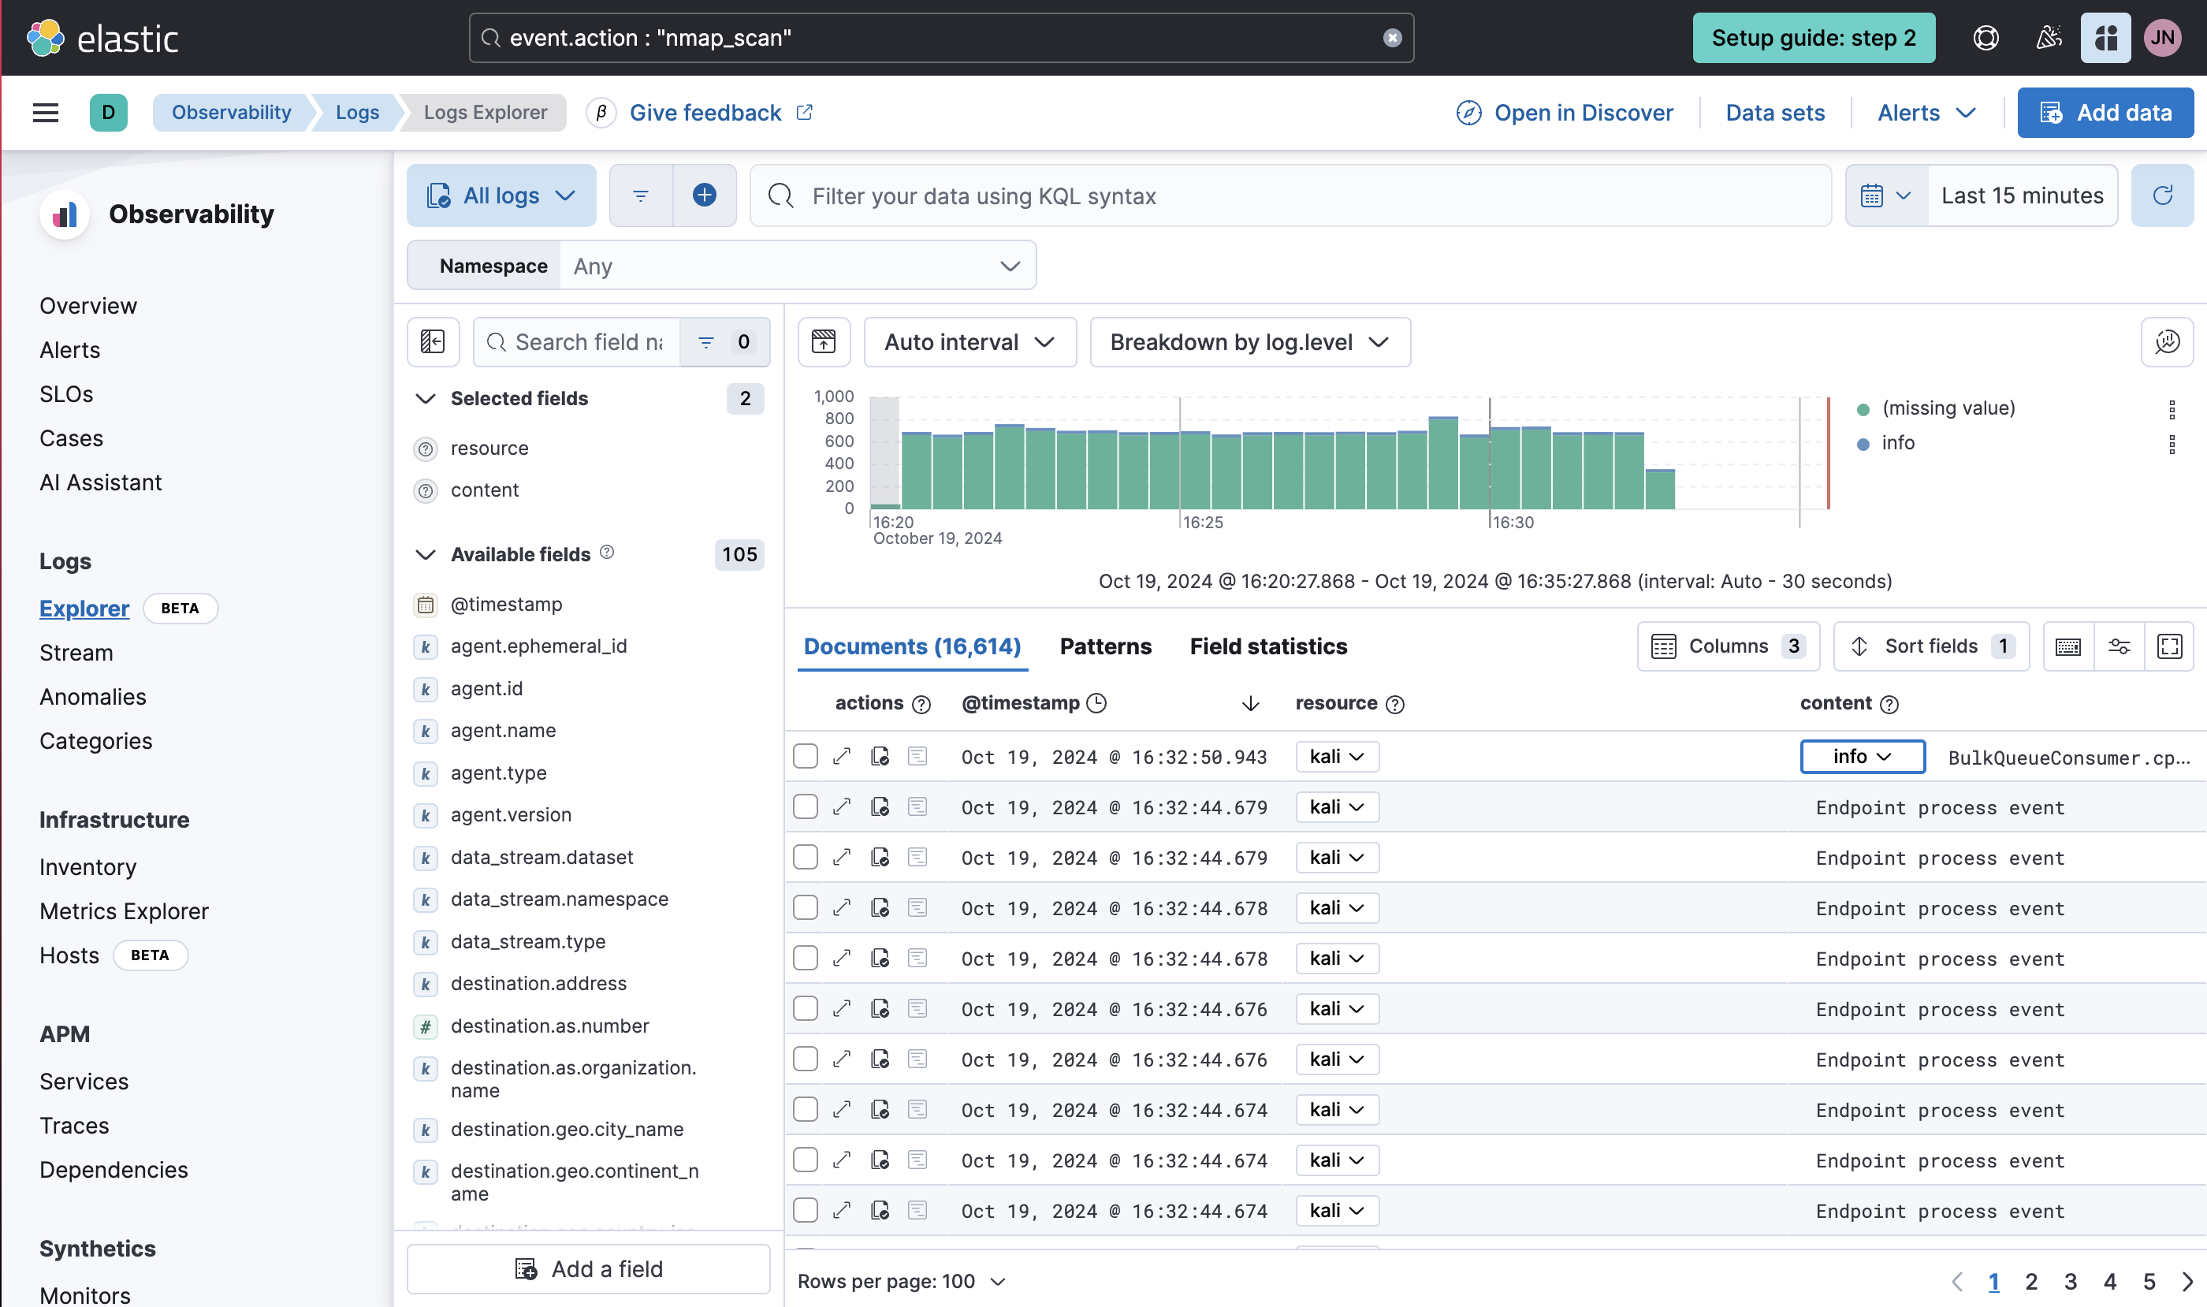Open Namespace Any dropdown
2207x1307 pixels.
[x=796, y=266]
